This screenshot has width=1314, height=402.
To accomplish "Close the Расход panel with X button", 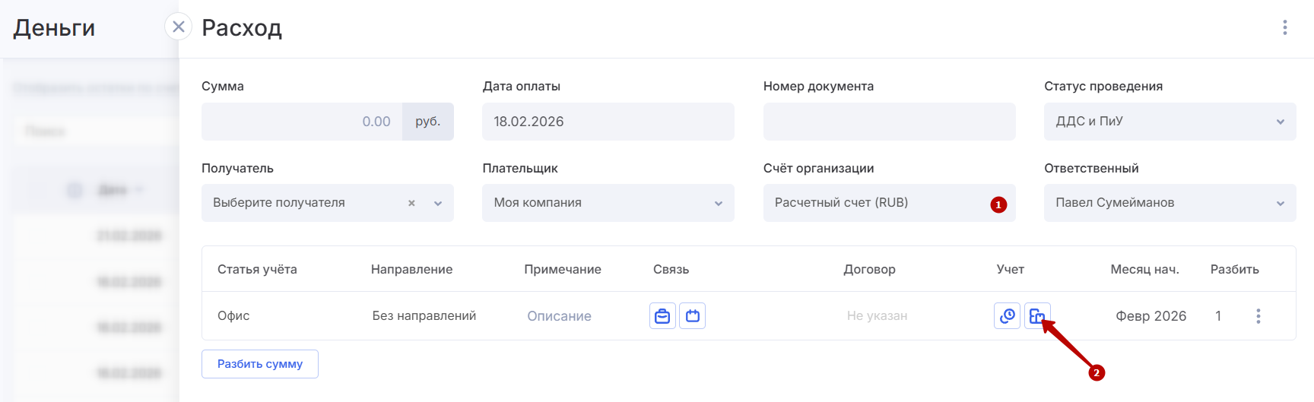I will tap(179, 27).
